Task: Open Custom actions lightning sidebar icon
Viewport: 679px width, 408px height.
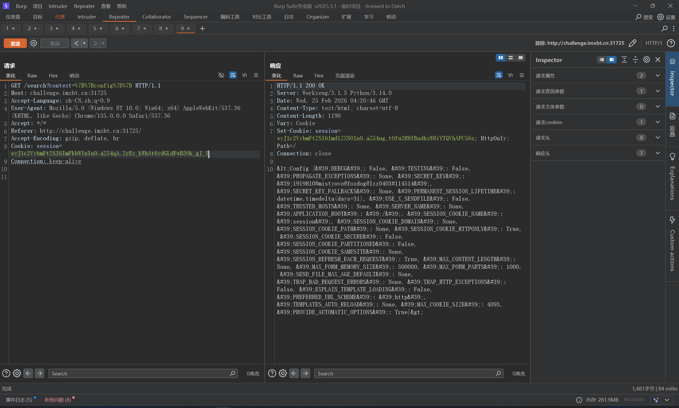Action: (672, 220)
